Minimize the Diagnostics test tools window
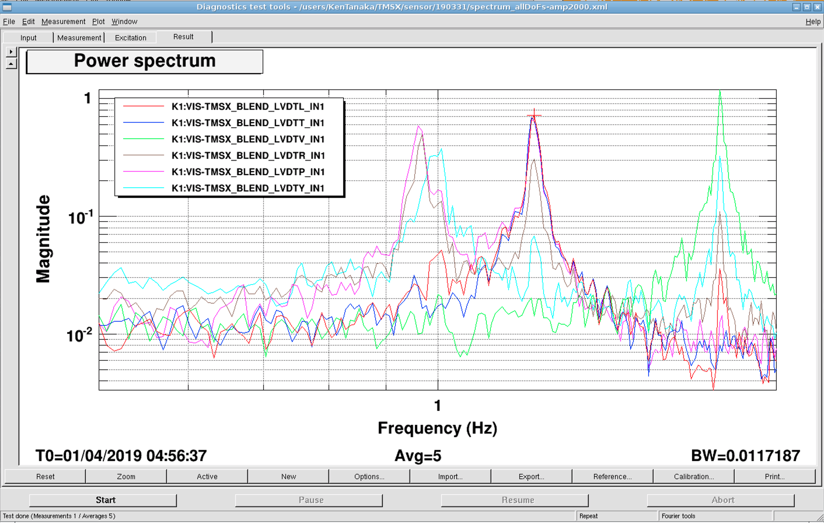Image resolution: width=824 pixels, height=523 pixels. click(797, 7)
